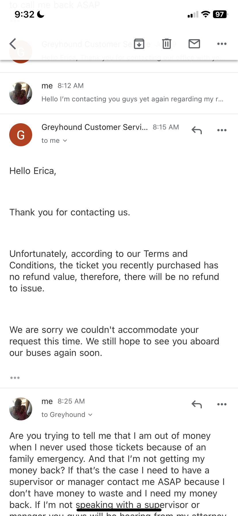Open more options for Greyhound message
The image size is (238, 516).
click(x=222, y=130)
